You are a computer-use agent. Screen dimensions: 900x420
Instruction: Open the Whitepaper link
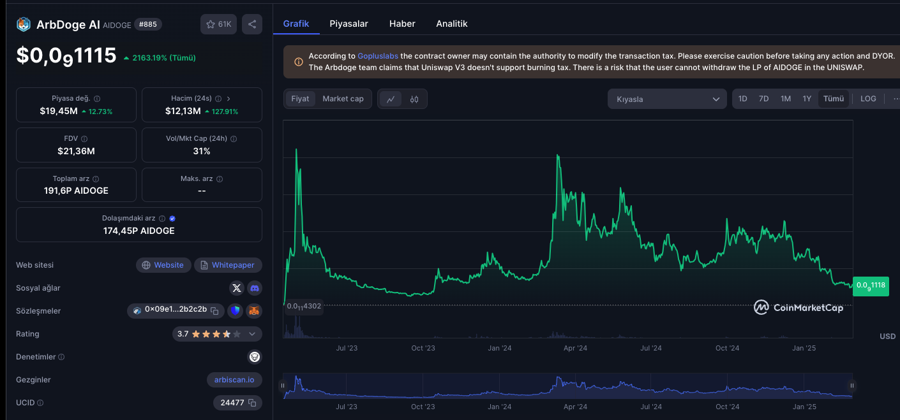click(228, 265)
